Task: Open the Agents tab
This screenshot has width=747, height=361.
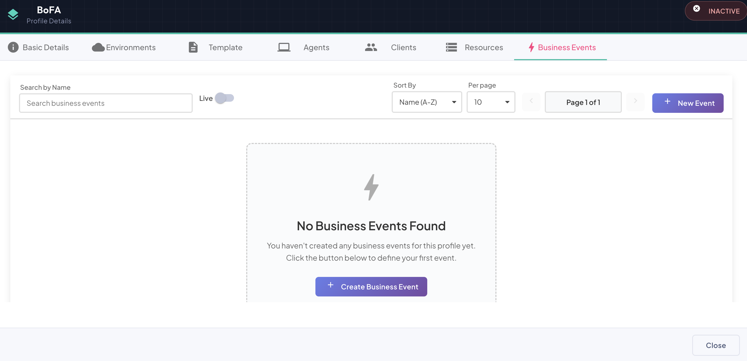Action: pos(303,47)
